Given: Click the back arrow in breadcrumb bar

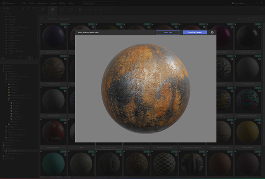Looking at the screenshot, I should click(x=42, y=19).
